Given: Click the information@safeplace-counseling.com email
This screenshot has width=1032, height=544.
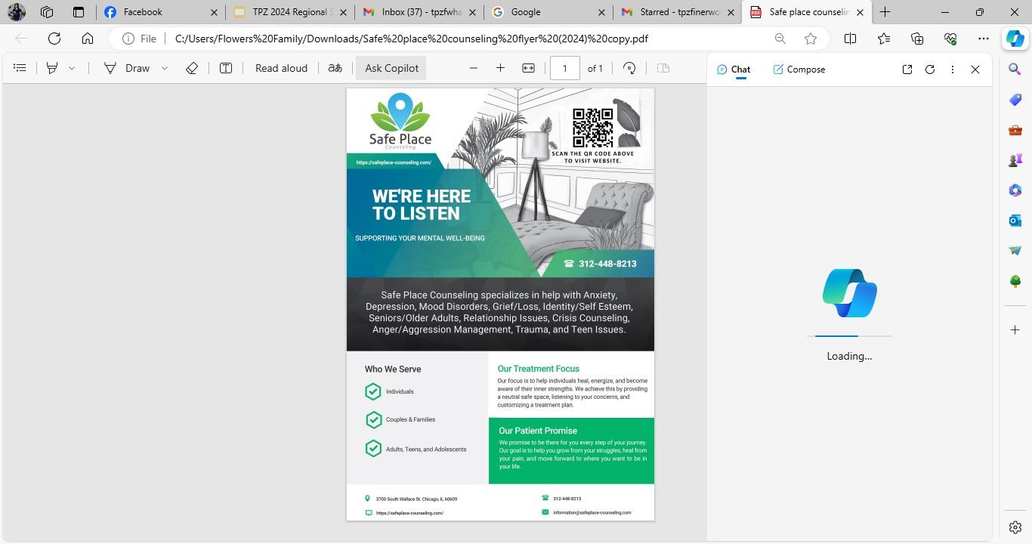Looking at the screenshot, I should pos(592,512).
